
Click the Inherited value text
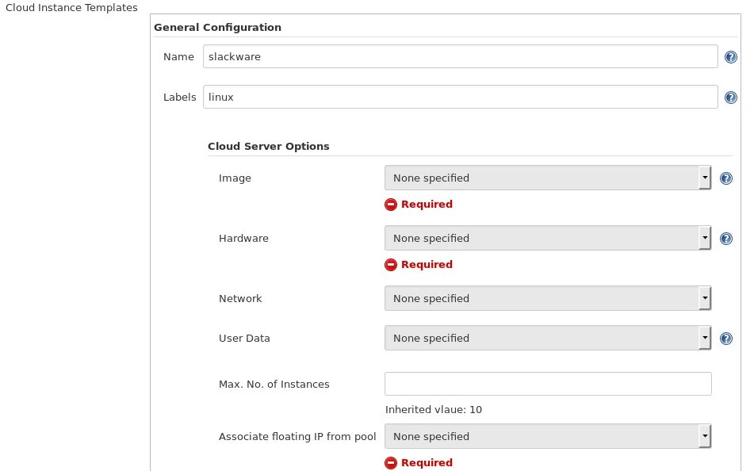tap(434, 410)
